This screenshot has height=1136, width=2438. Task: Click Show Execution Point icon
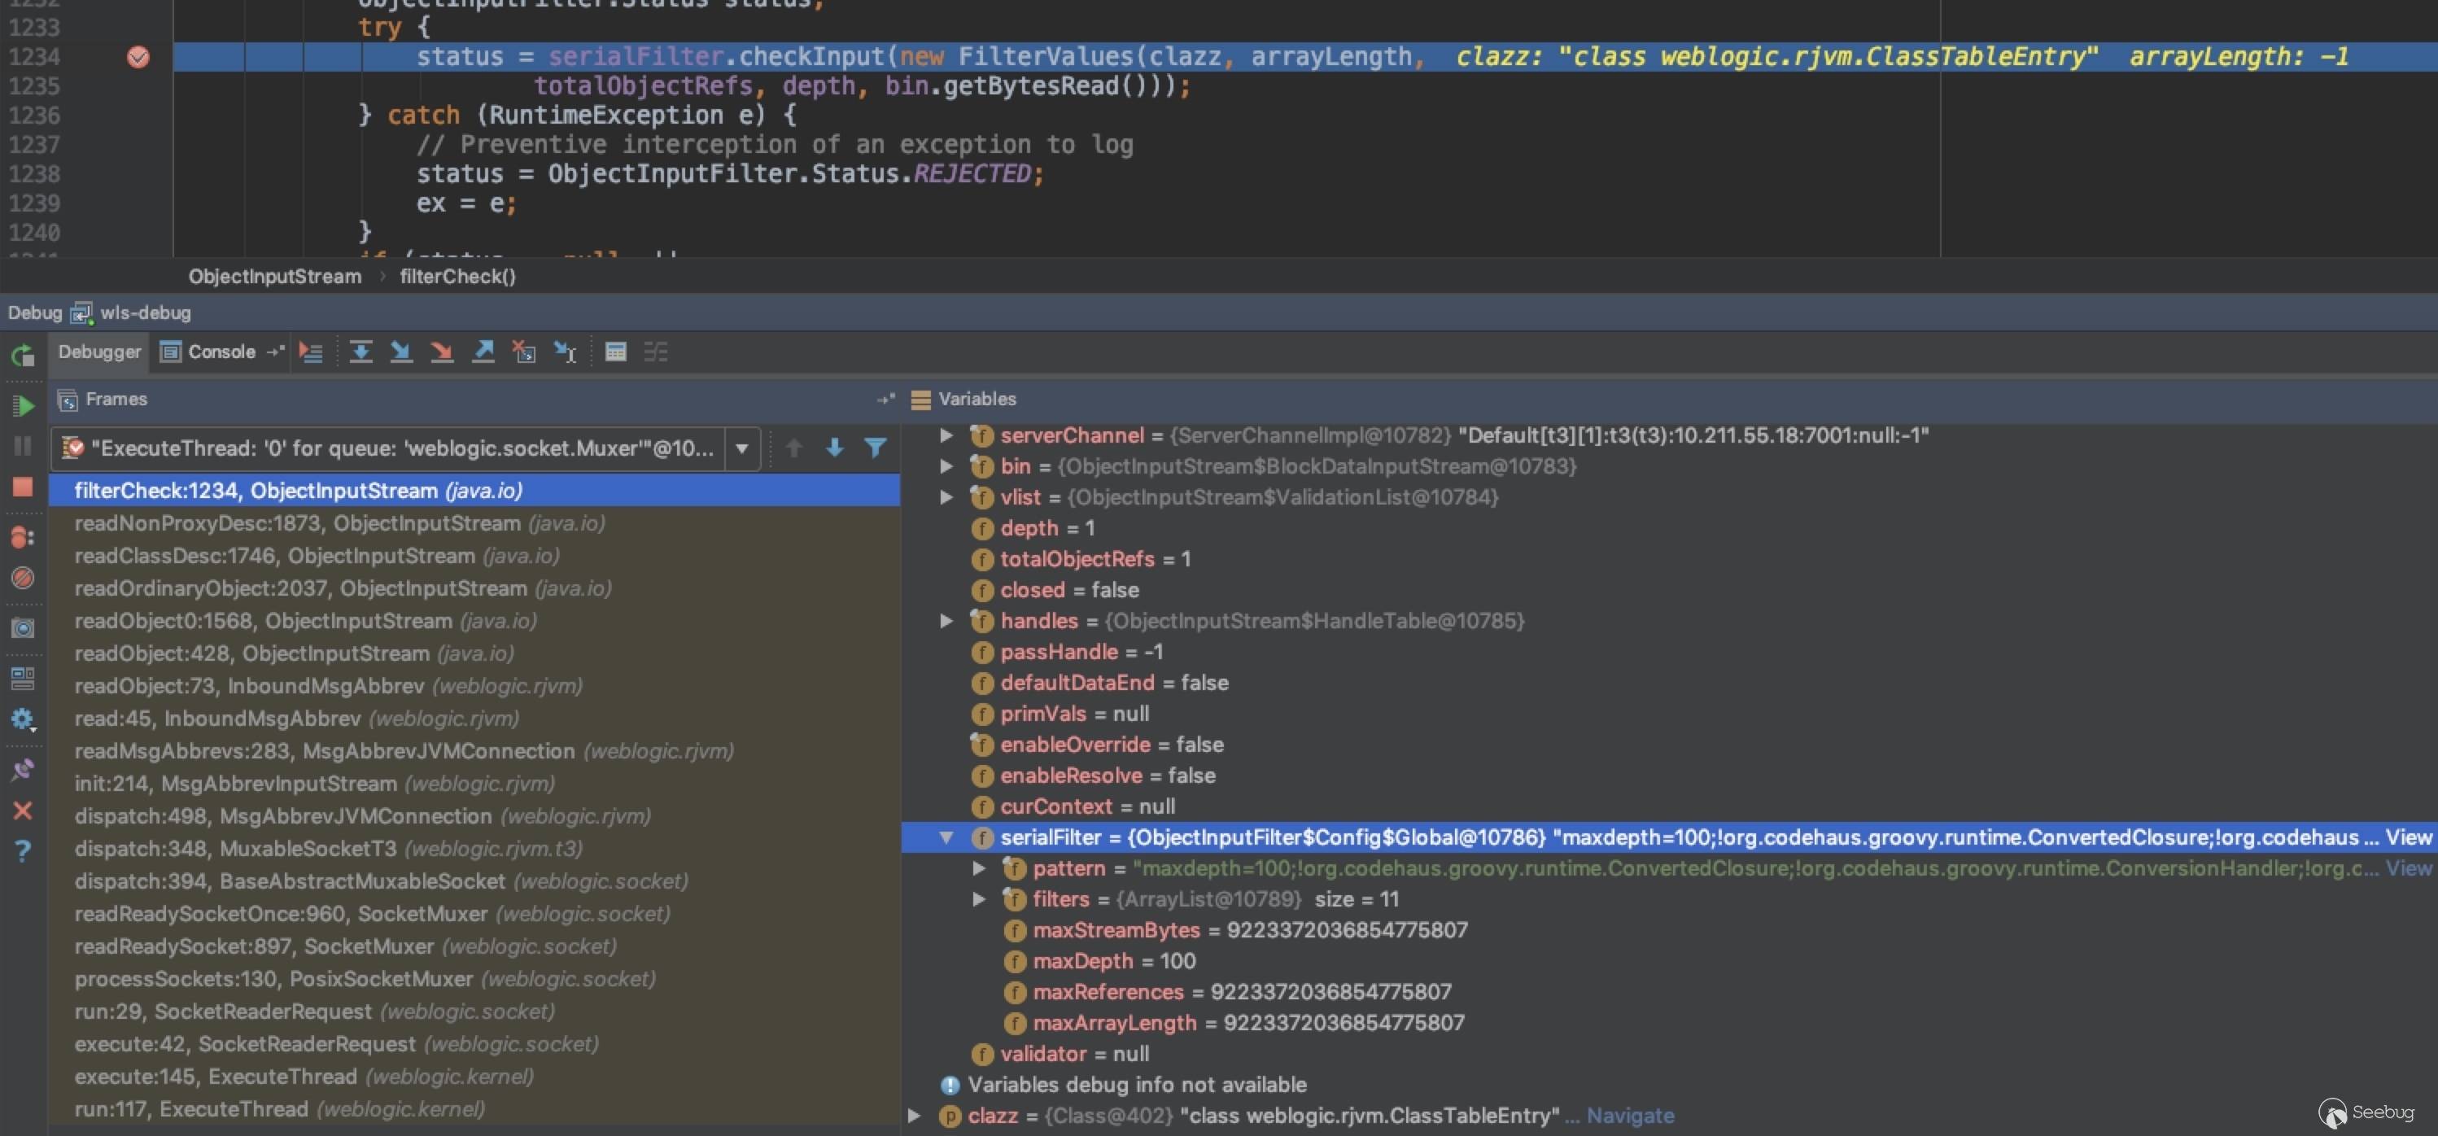(310, 352)
